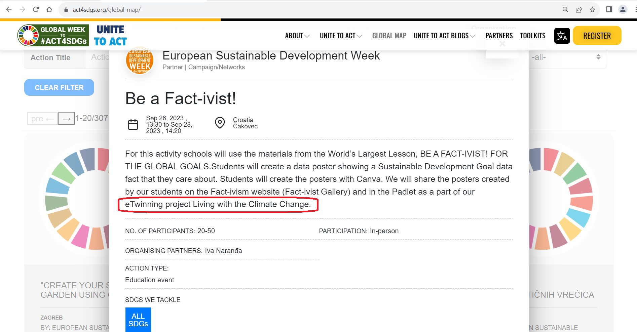Expand the About menu
The image size is (637, 332).
coord(297,36)
